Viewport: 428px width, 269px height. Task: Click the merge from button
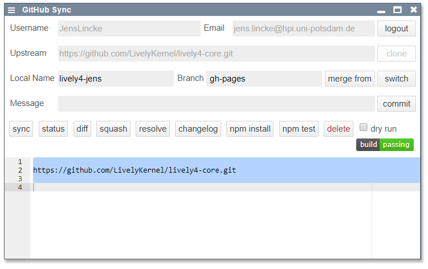[x=349, y=79]
